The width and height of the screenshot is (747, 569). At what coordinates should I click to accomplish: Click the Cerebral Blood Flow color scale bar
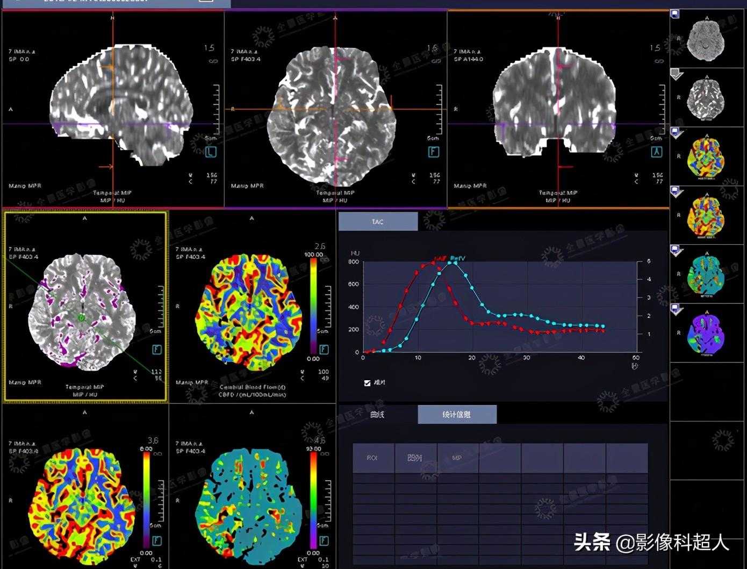[313, 305]
